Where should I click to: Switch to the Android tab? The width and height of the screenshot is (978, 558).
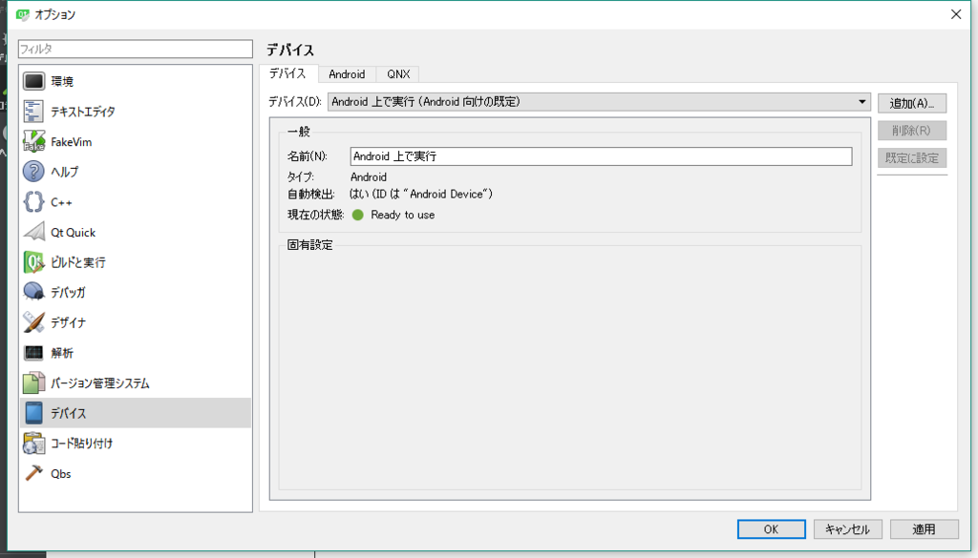[347, 74]
